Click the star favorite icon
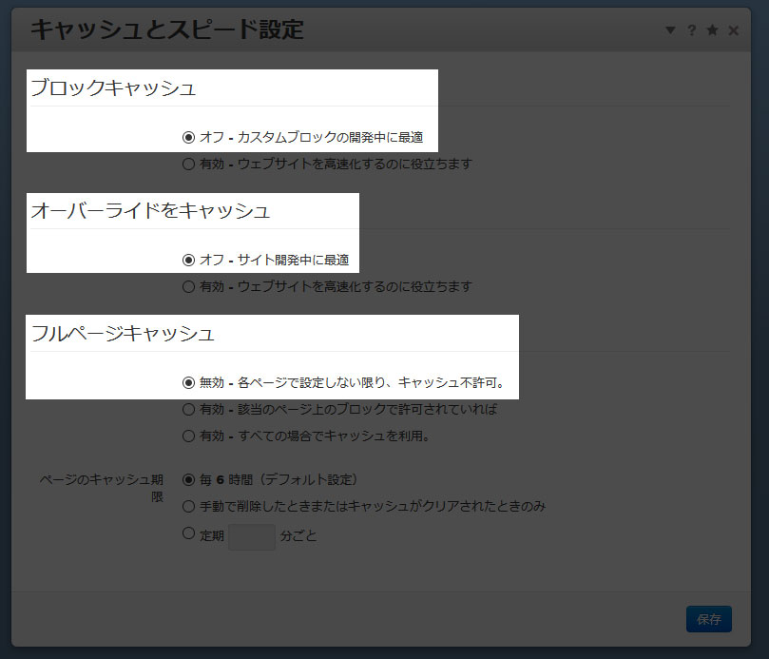769x659 pixels. click(712, 30)
